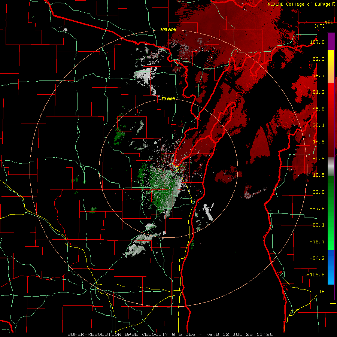Click the -109.8 scale value
The image size is (337, 337).
pos(316,275)
